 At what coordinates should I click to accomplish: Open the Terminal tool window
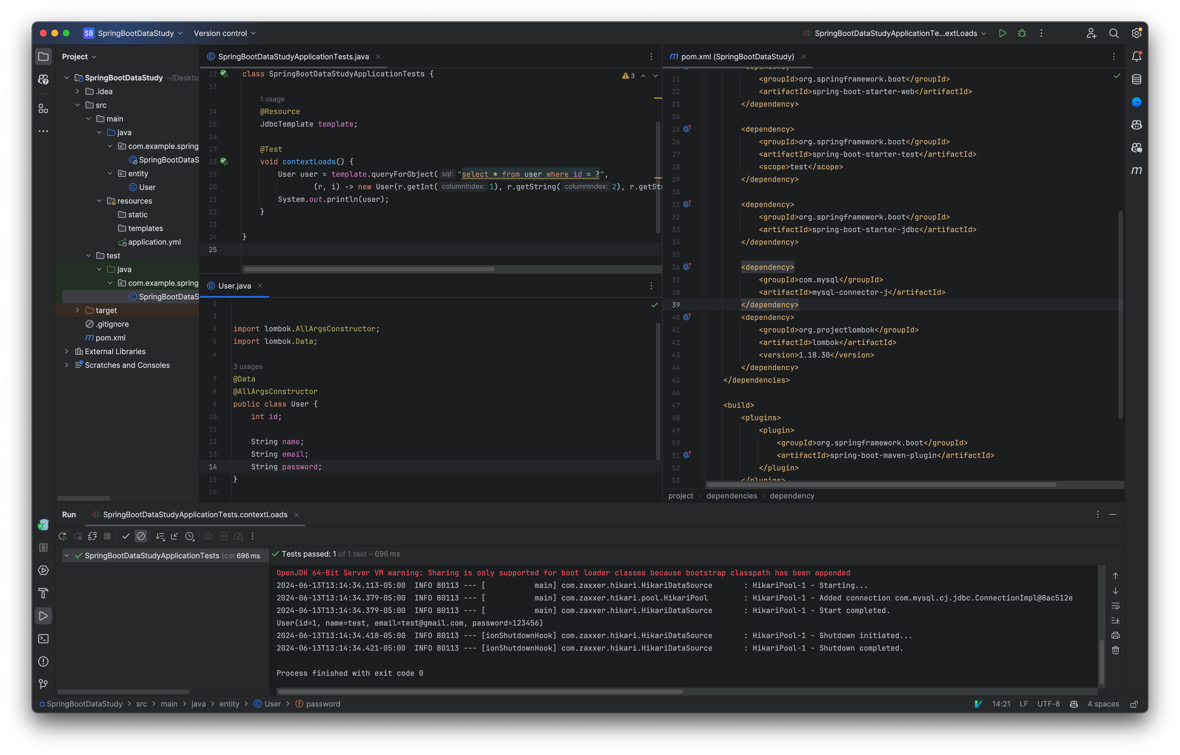[x=43, y=639]
